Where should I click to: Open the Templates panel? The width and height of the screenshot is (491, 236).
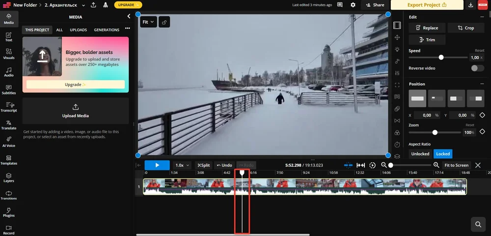9,159
